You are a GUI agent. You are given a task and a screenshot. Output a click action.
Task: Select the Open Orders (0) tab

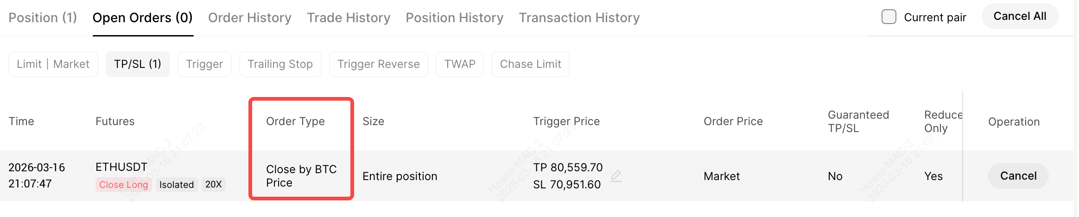(142, 18)
